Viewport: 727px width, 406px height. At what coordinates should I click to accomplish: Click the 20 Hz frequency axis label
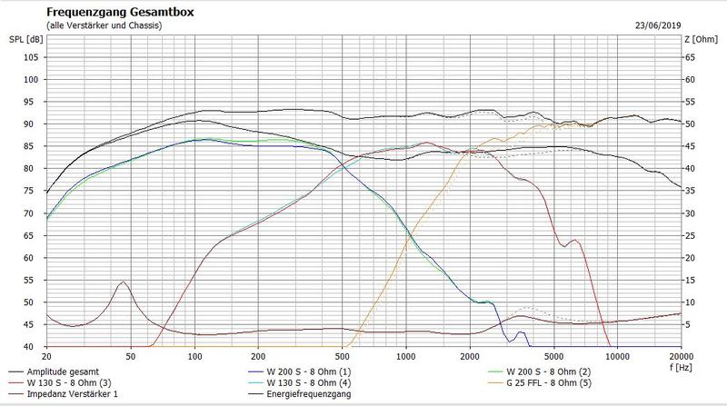tap(46, 356)
